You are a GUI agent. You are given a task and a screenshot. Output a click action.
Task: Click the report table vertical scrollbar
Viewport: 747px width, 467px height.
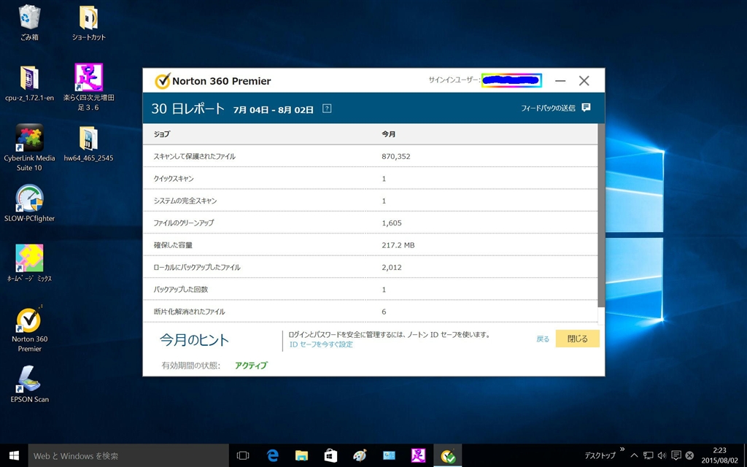click(601, 215)
